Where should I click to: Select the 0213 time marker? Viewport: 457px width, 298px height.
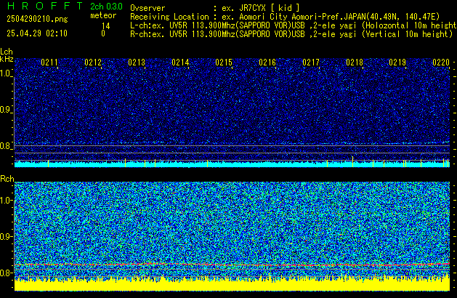137,63
